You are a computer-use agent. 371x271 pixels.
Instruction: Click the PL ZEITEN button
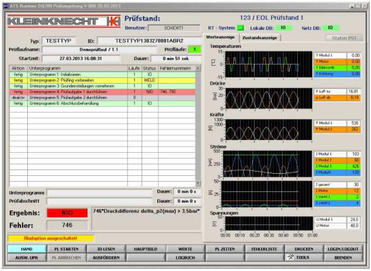pyautogui.click(x=225, y=249)
